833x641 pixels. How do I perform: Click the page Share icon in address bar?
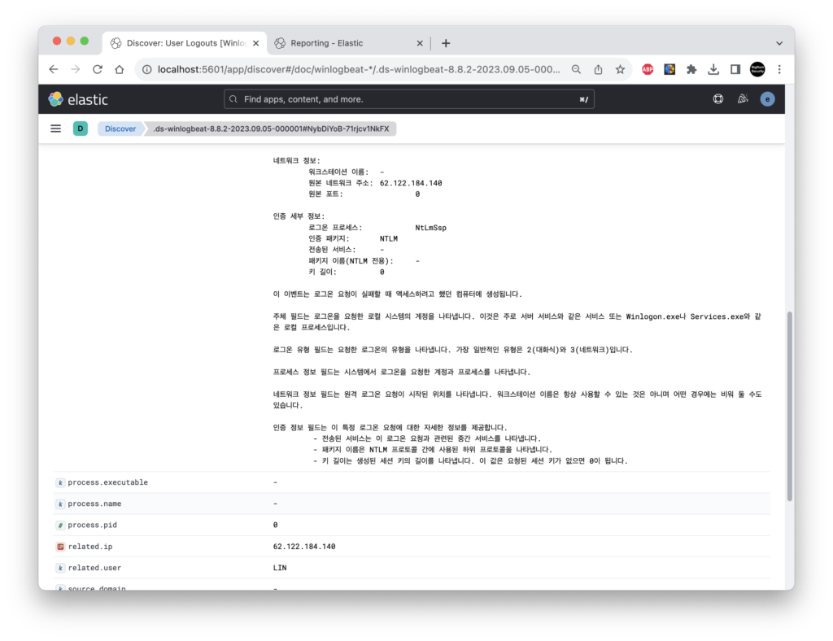tap(598, 69)
